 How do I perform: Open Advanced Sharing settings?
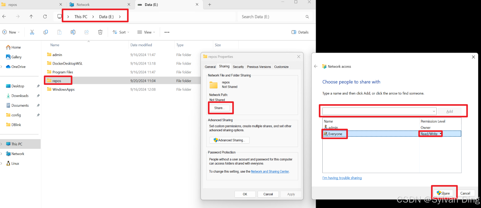pos(229,140)
